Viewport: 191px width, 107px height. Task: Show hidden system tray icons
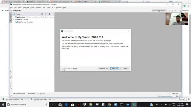pyautogui.click(x=161, y=104)
